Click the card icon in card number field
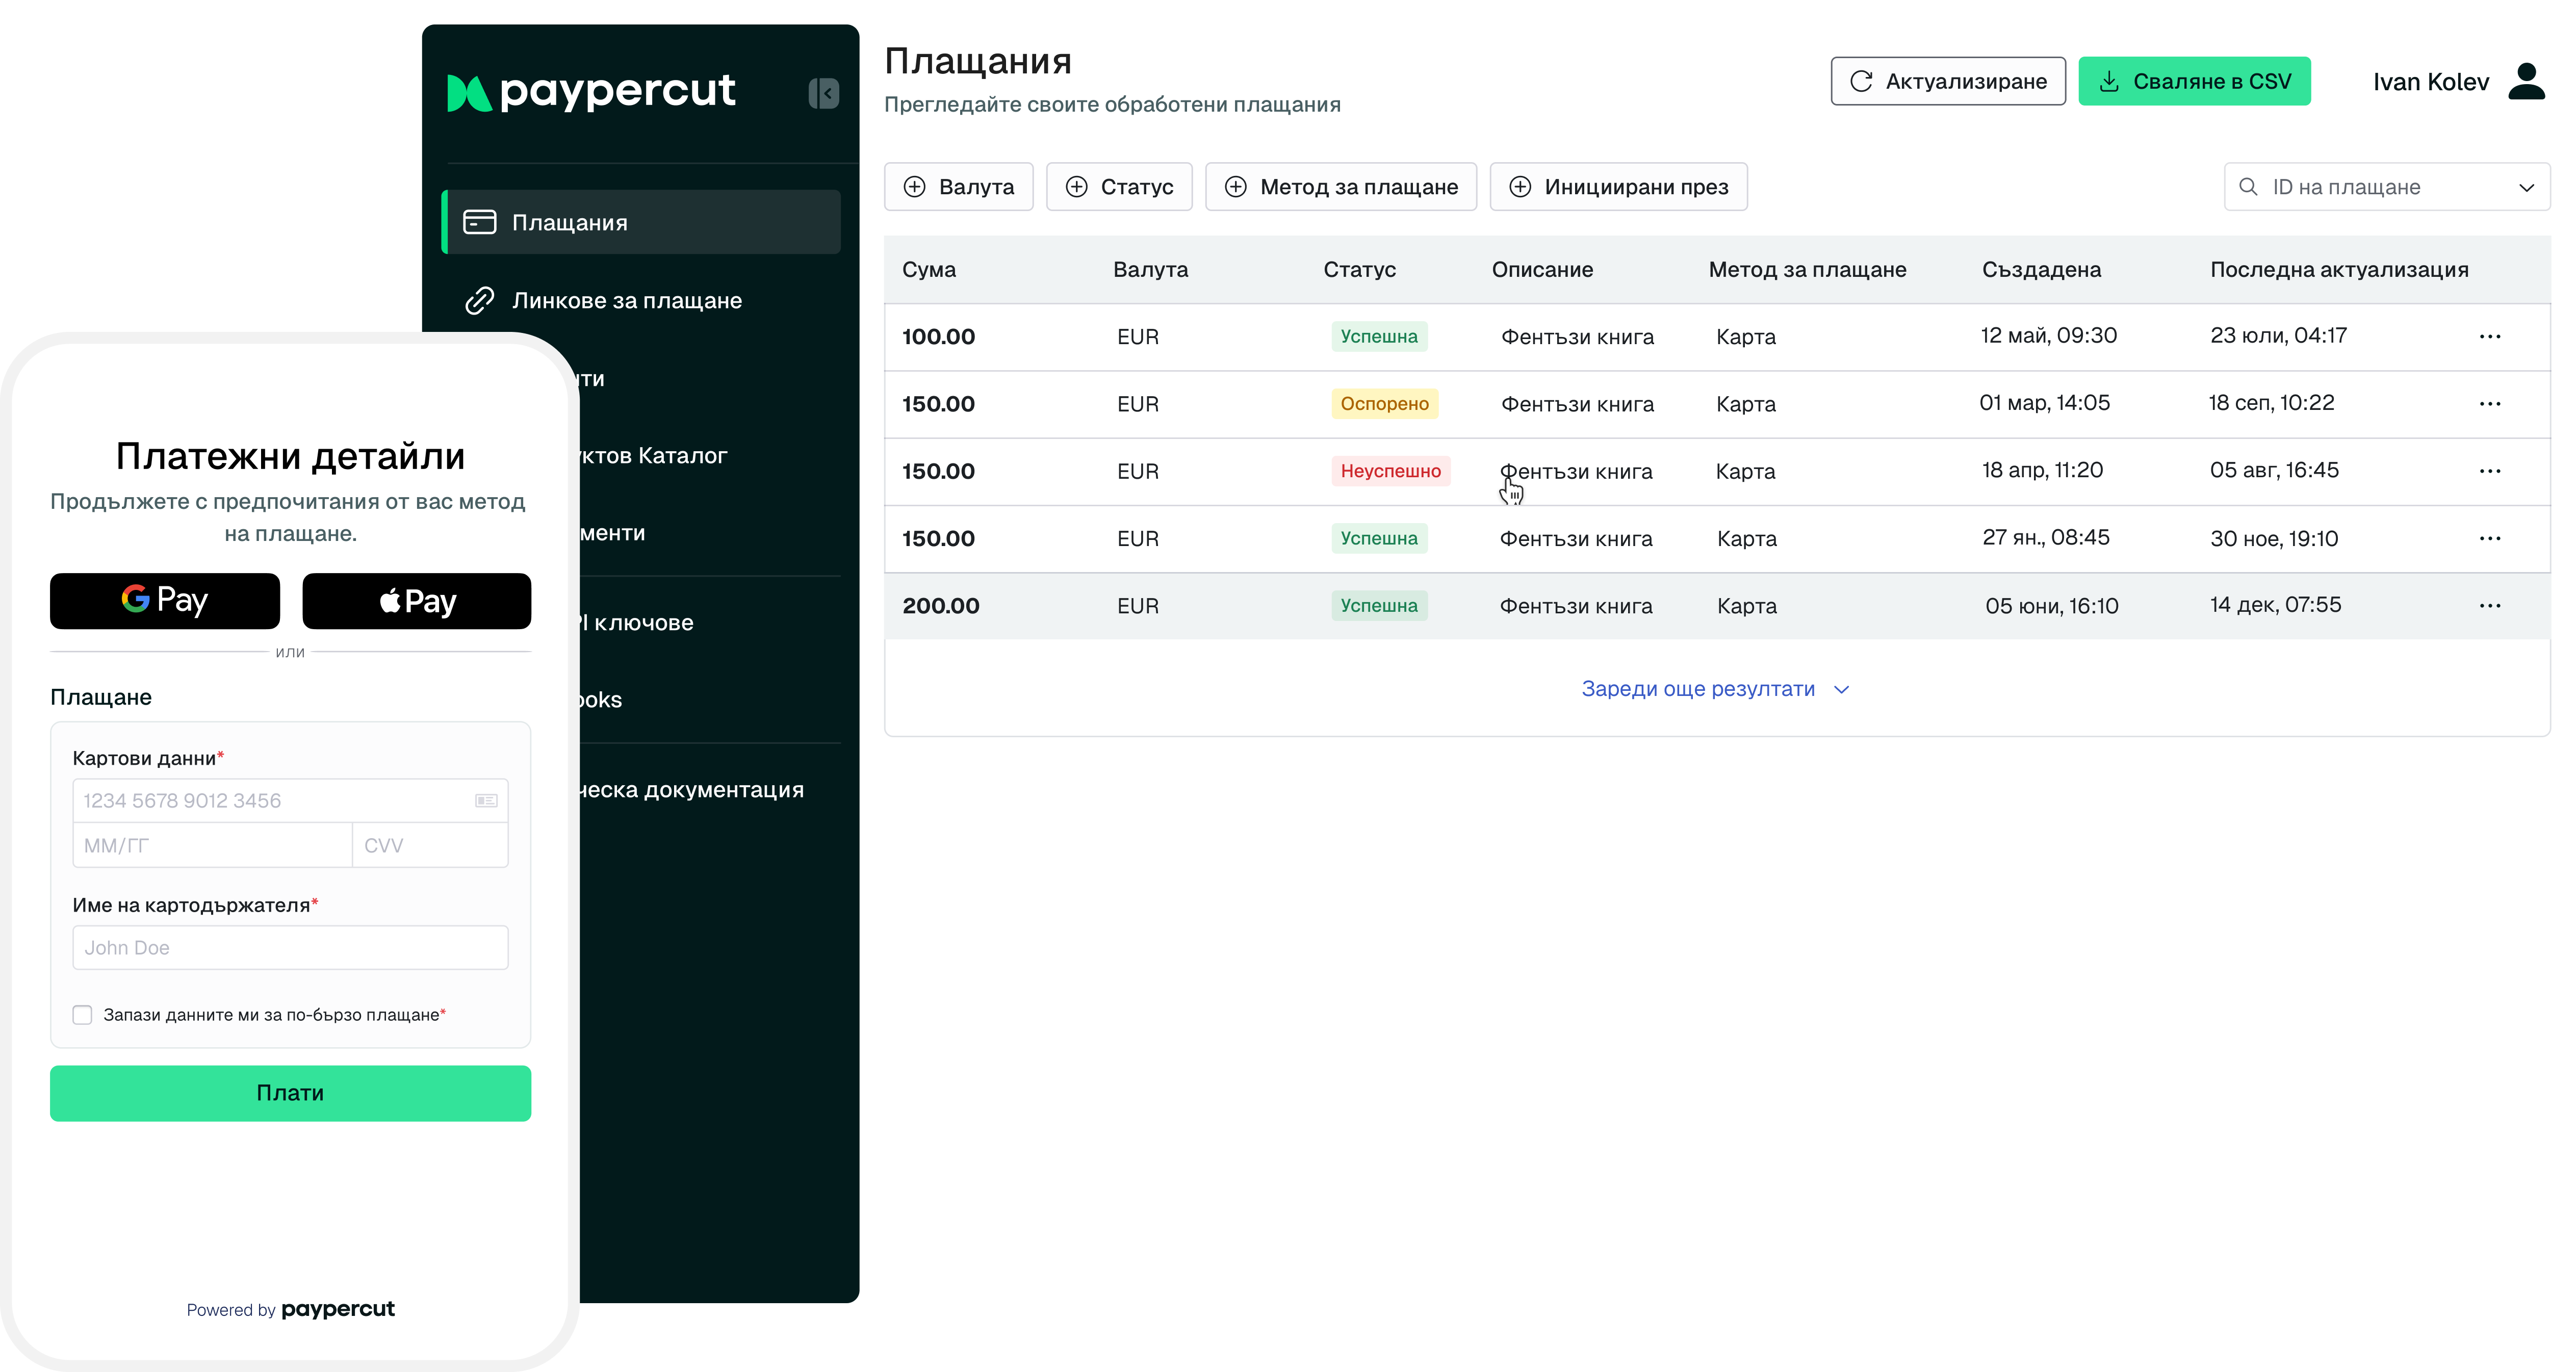The image size is (2576, 1372). point(486,800)
